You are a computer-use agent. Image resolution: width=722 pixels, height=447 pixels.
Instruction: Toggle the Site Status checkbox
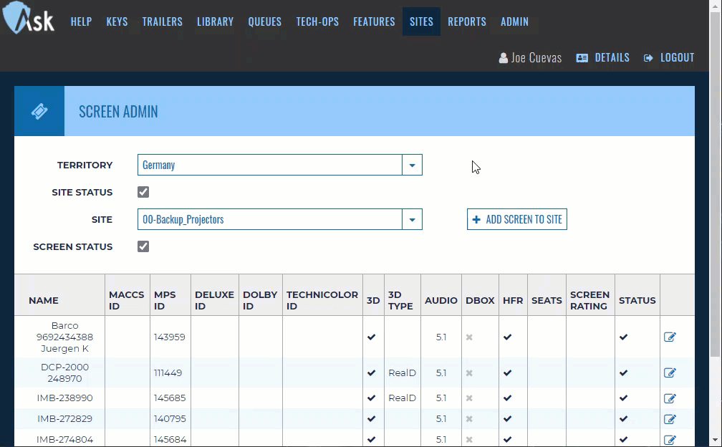pos(143,192)
